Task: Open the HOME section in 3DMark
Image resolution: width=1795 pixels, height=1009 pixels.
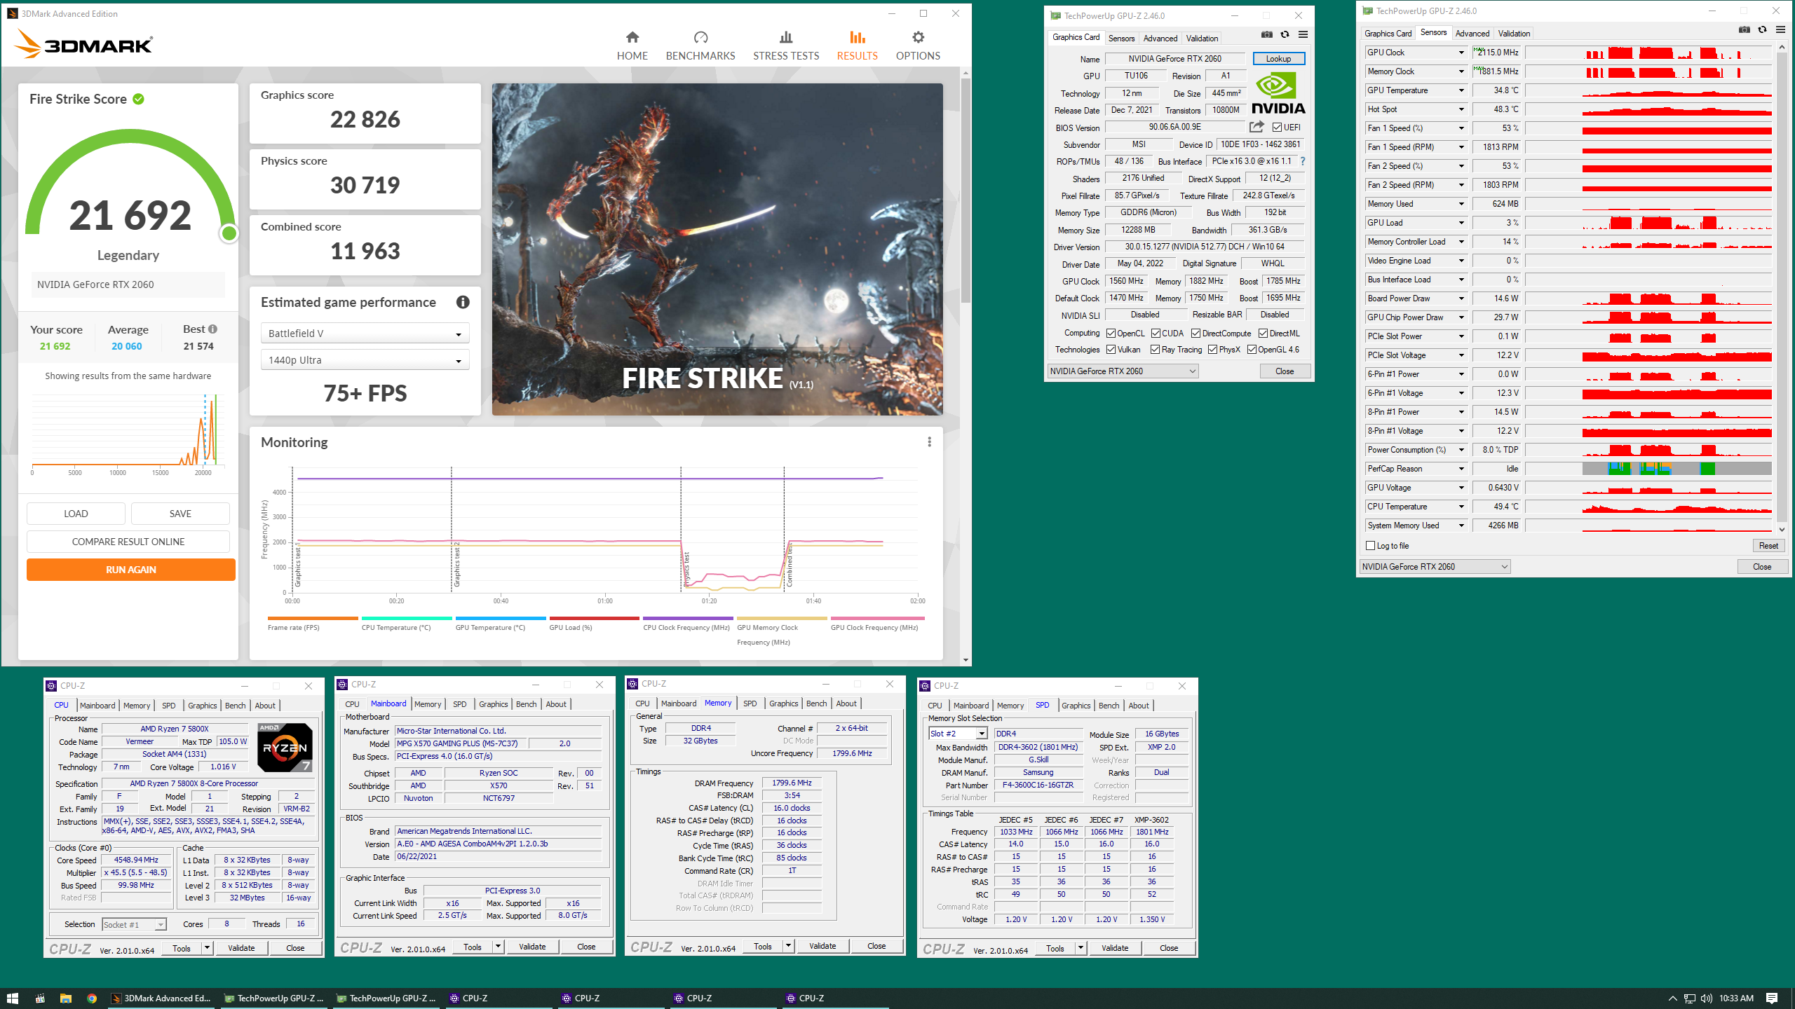Action: [x=632, y=46]
